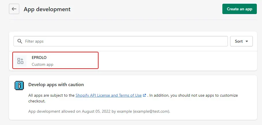
Task: Create a new app with the green button
Action: 239,9
